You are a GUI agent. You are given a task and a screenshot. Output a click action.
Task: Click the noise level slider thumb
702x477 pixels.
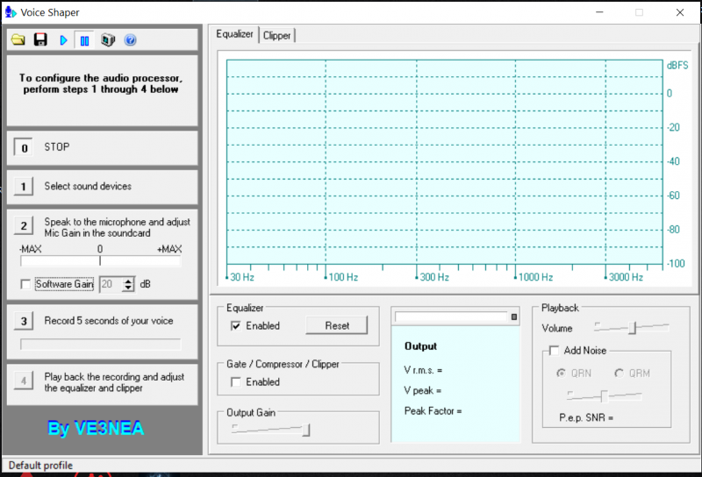[604, 396]
